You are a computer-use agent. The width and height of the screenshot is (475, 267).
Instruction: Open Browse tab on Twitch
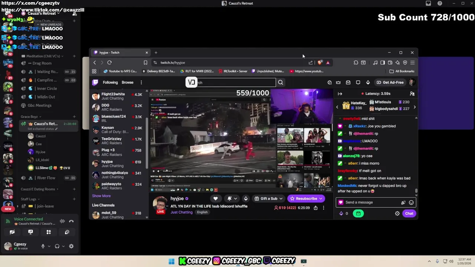click(x=127, y=82)
